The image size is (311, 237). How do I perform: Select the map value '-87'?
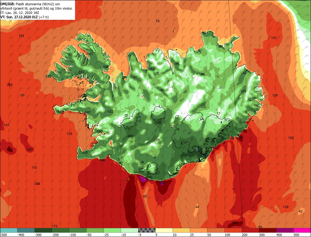[220, 47]
